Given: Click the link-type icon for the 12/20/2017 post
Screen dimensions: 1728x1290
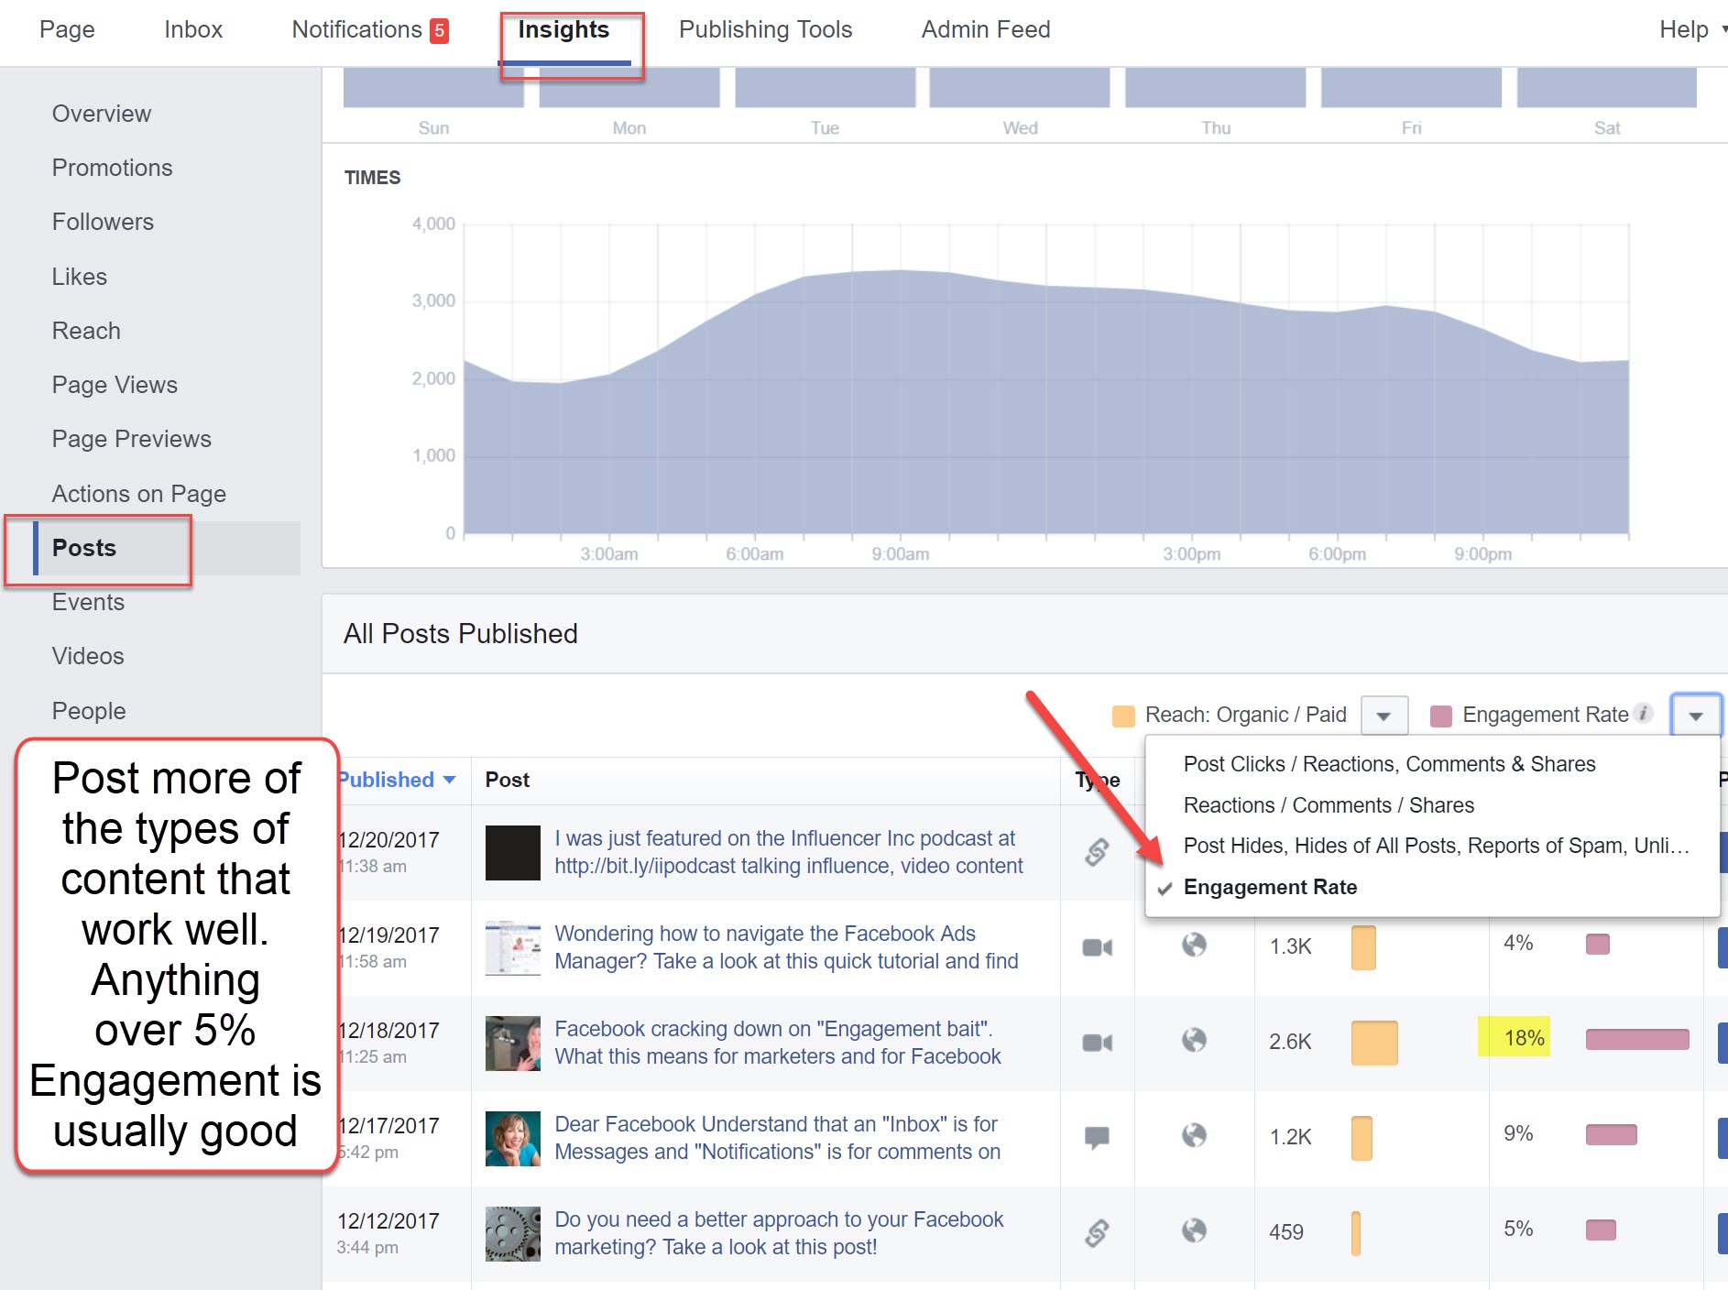Looking at the screenshot, I should coord(1097,852).
